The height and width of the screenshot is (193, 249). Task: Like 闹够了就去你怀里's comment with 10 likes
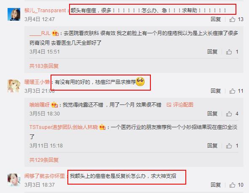232,185
